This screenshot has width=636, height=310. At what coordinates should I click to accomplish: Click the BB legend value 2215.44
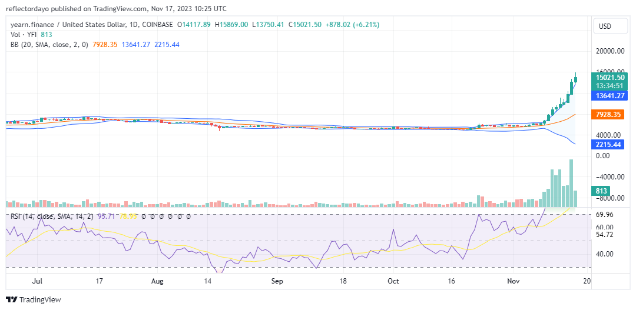click(x=167, y=45)
